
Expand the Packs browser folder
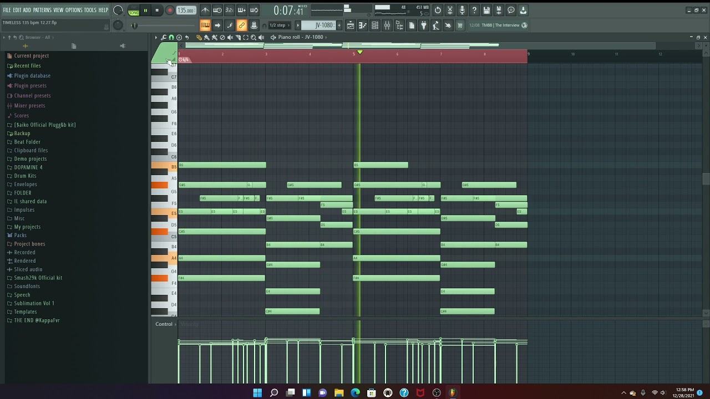point(17,236)
